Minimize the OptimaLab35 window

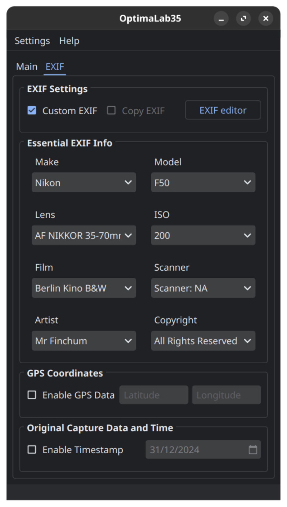pos(221,19)
